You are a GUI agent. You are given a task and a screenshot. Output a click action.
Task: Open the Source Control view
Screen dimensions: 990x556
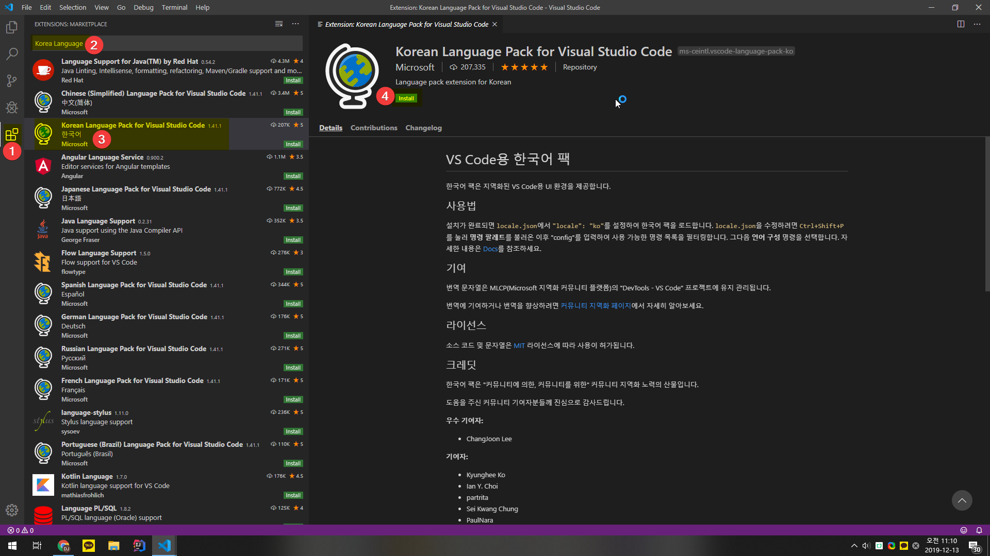click(x=12, y=81)
